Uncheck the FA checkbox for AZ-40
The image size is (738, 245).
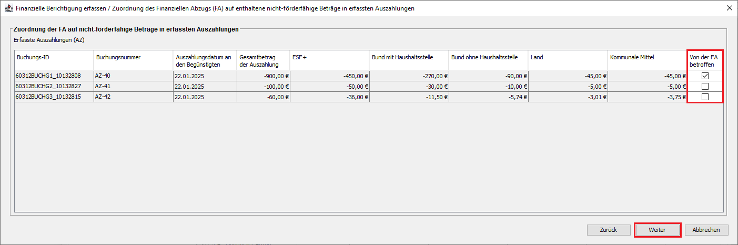(705, 76)
